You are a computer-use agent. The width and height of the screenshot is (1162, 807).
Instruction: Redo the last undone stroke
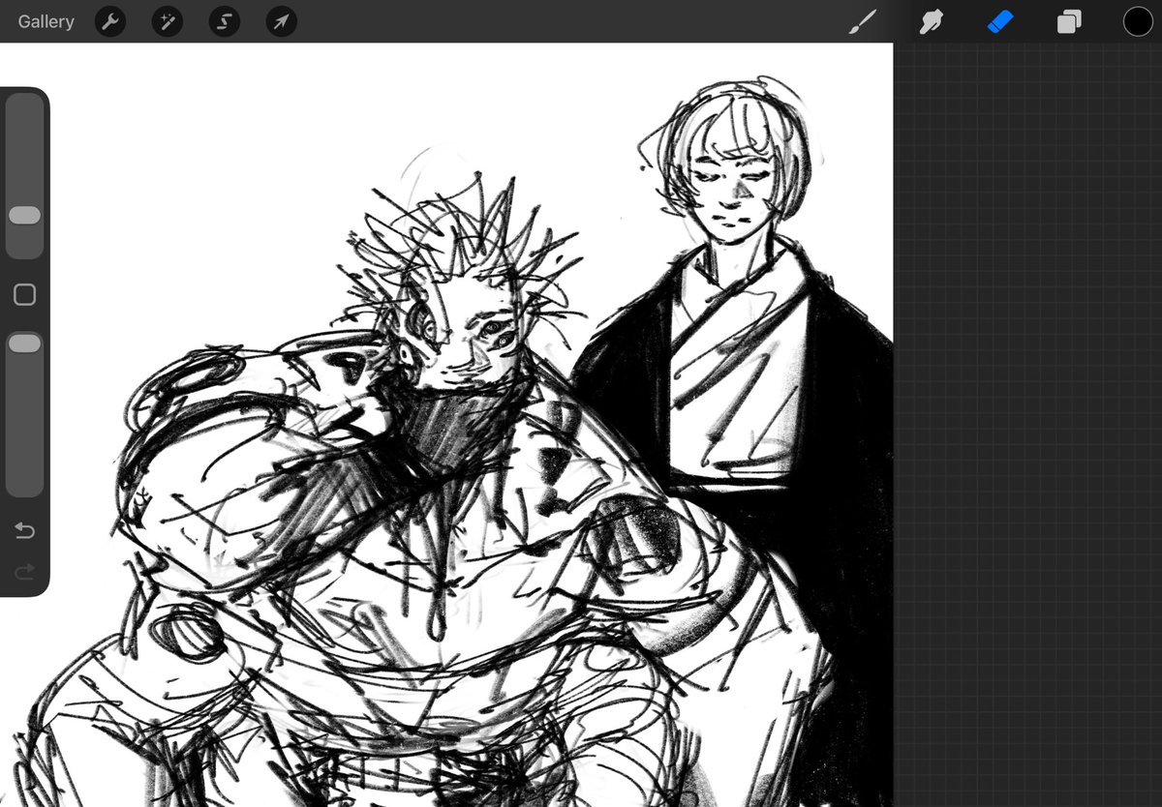click(x=25, y=572)
